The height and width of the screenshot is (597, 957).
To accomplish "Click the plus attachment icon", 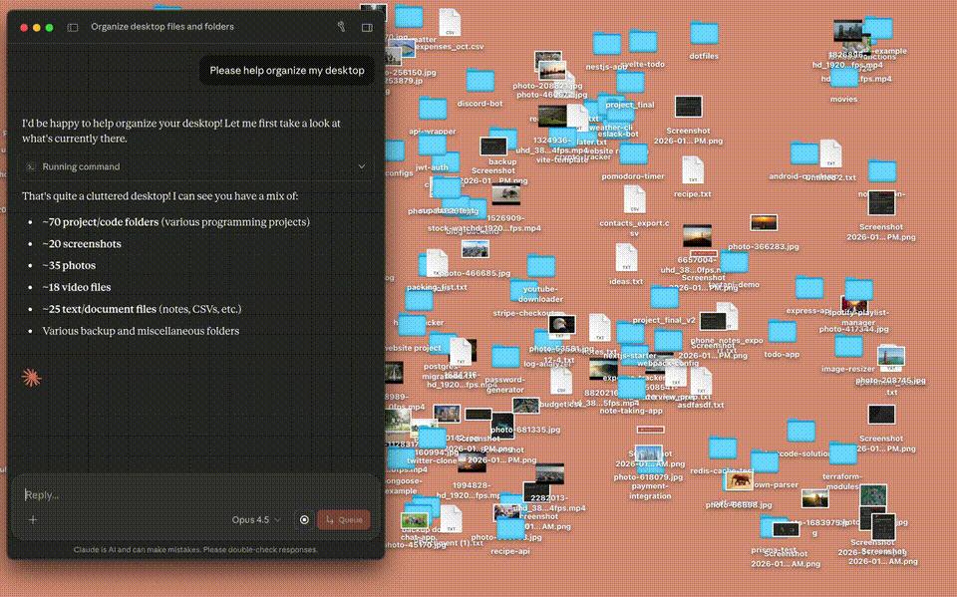I will [33, 520].
